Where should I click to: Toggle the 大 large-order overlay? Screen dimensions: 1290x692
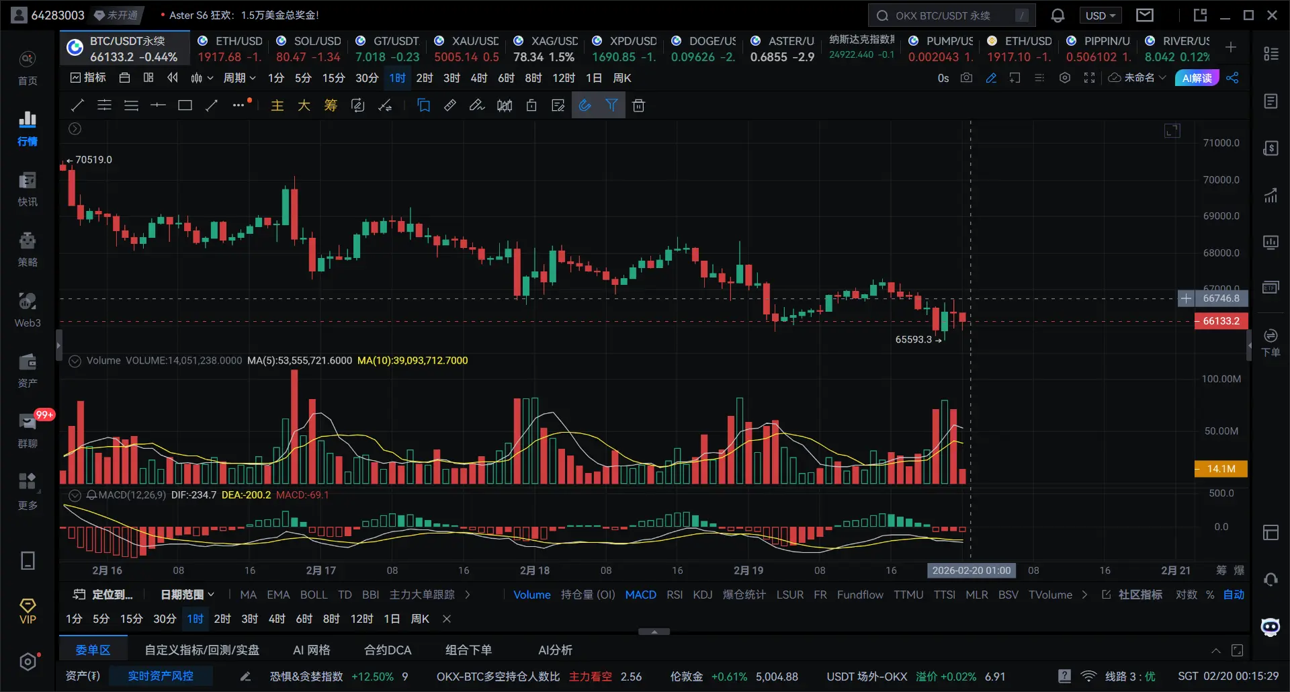(304, 105)
